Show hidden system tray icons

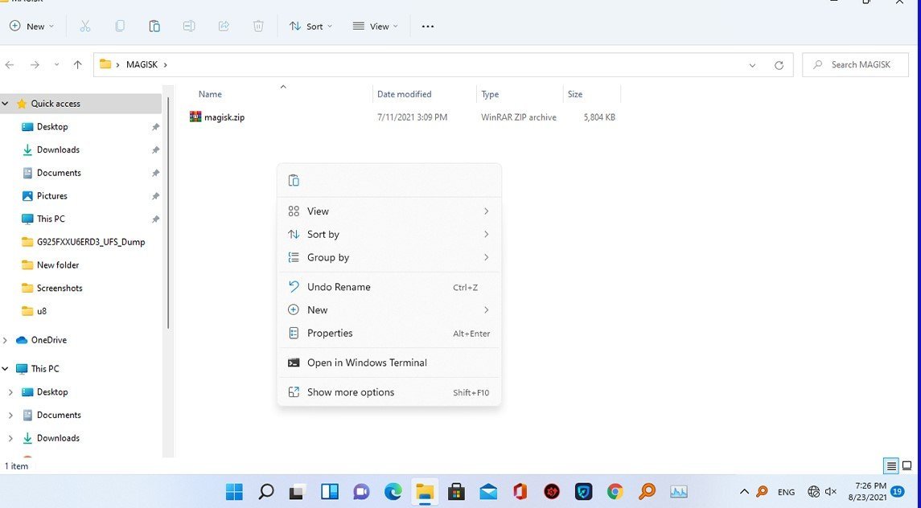click(744, 492)
